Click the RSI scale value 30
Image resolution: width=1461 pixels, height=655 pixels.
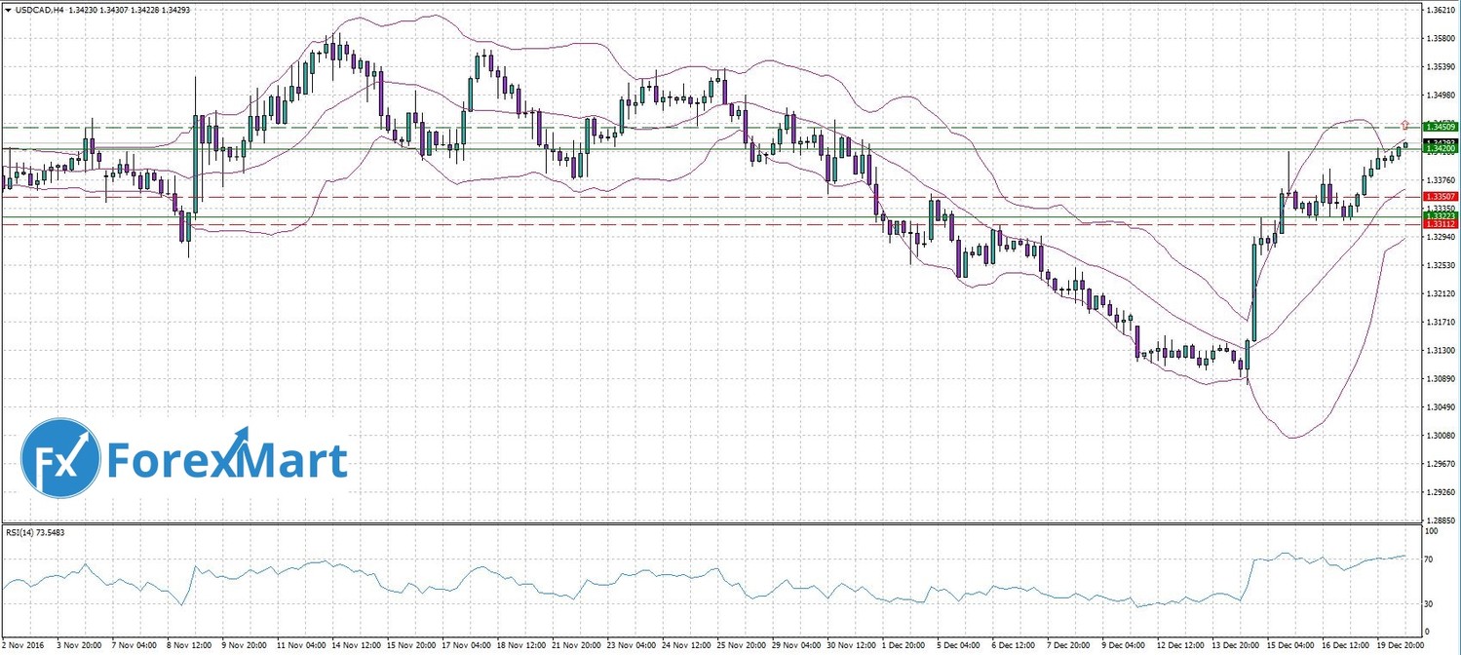coord(1431,604)
